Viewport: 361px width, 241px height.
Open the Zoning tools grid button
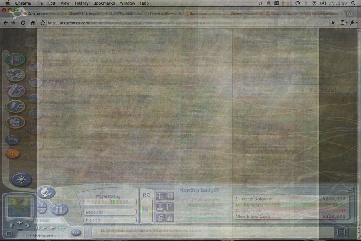pyautogui.click(x=15, y=75)
